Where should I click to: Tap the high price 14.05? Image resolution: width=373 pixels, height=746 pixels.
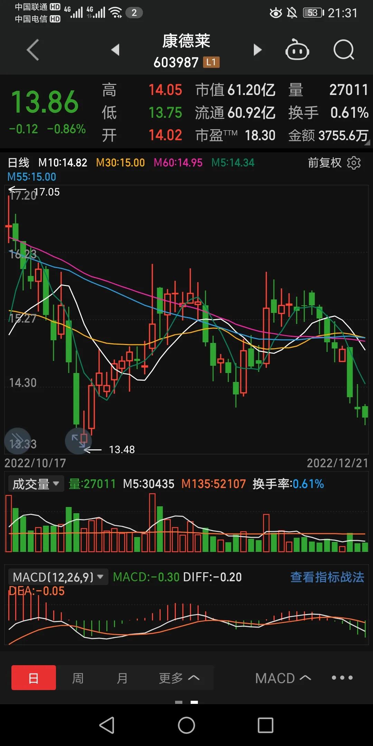pos(165,90)
